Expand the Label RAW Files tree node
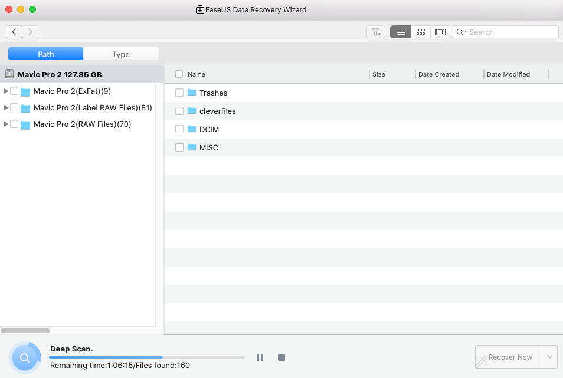 6,107
